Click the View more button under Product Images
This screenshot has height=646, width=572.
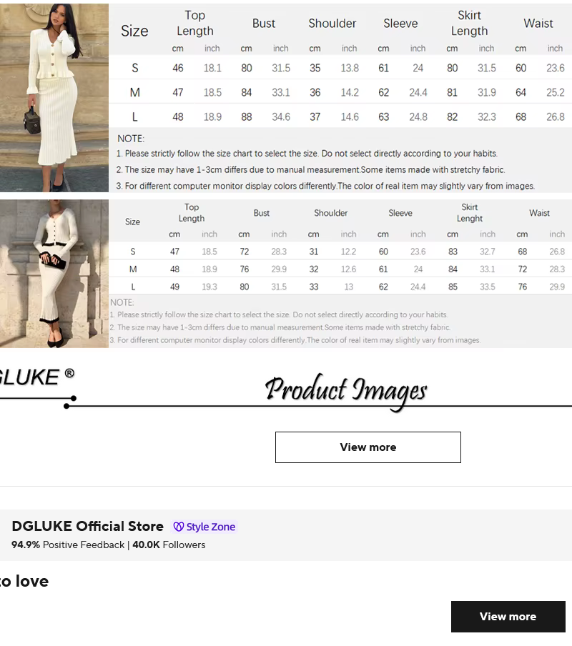coord(368,447)
